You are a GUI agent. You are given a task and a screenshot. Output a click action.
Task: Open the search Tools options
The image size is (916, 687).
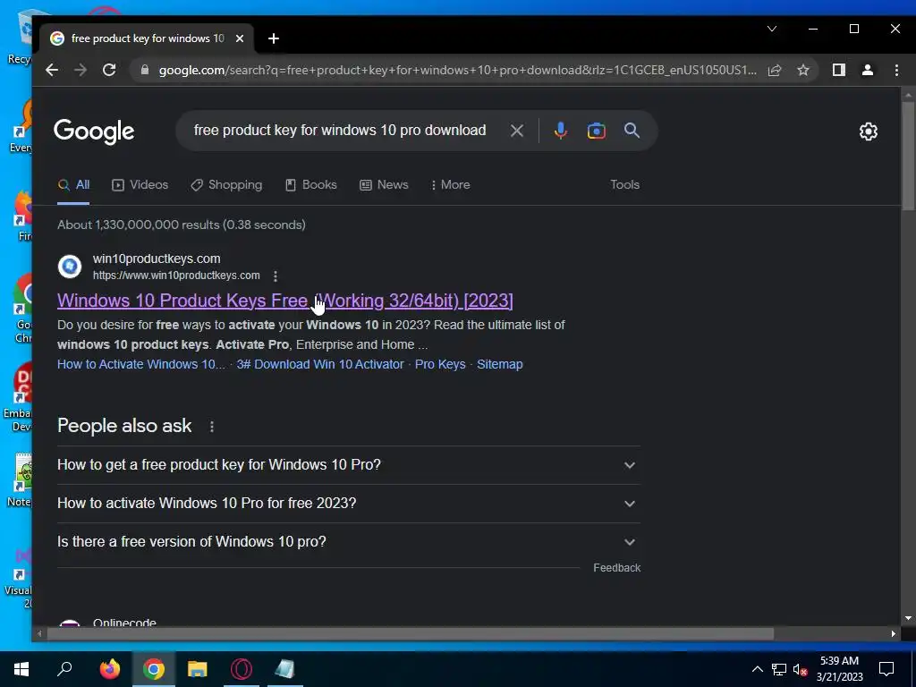624,185
